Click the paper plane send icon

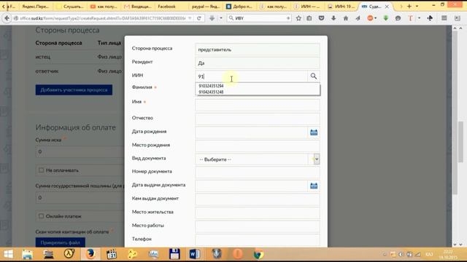tap(358, 18)
